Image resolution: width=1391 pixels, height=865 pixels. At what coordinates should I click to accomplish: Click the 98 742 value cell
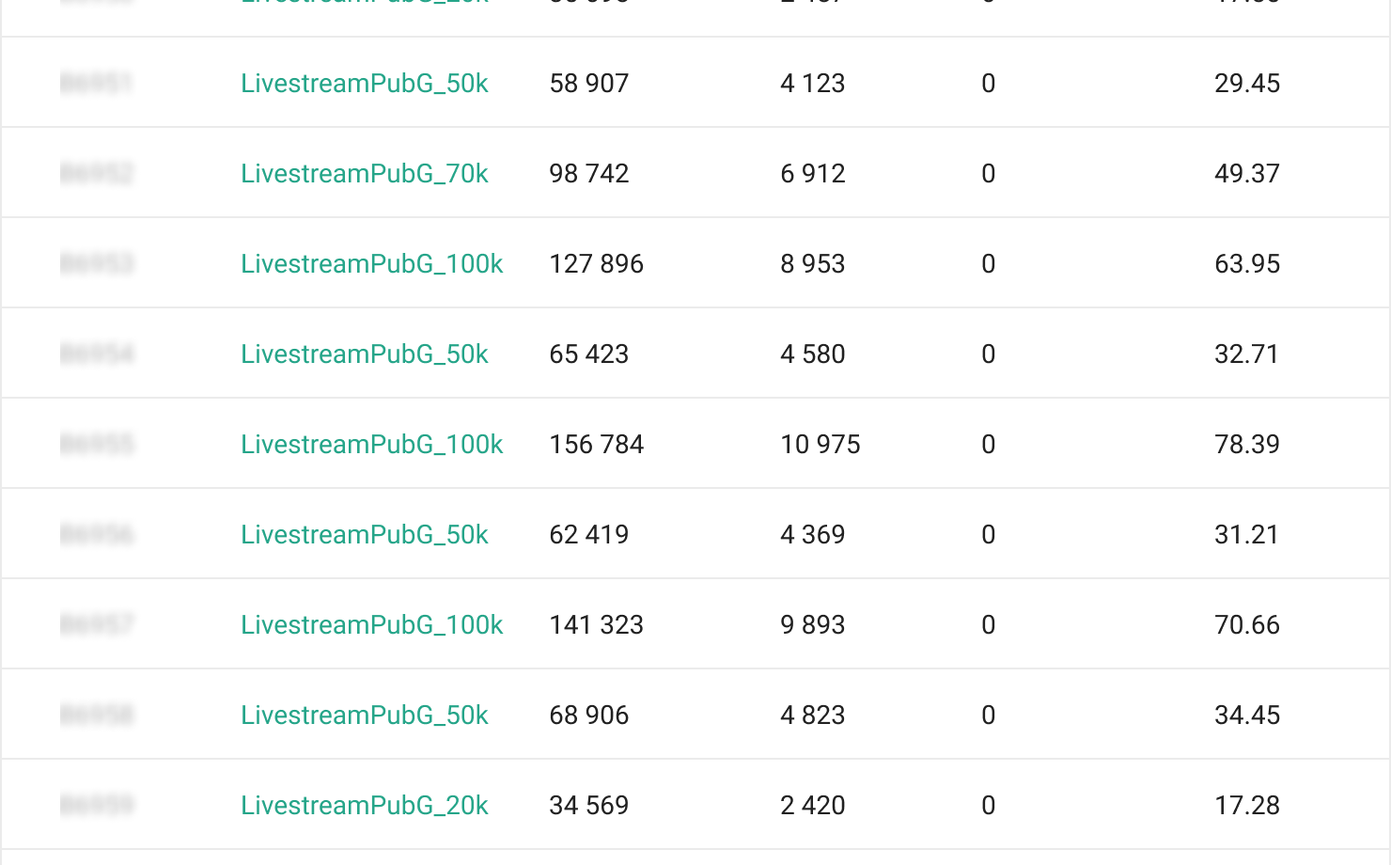click(x=589, y=174)
